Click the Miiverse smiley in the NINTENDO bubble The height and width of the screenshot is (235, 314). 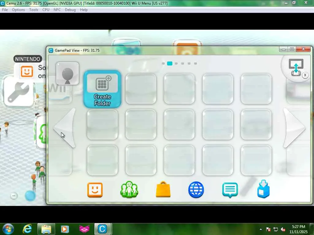27,71
